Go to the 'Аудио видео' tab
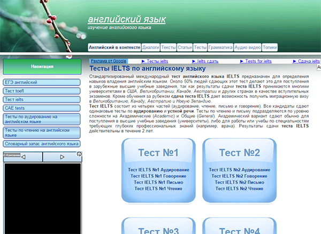The width and height of the screenshot is (321, 234). [248, 48]
